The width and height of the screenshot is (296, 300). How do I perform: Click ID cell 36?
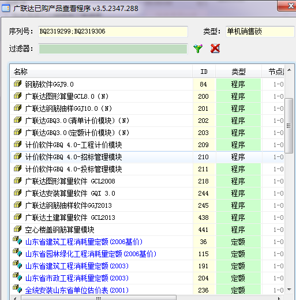point(204,242)
